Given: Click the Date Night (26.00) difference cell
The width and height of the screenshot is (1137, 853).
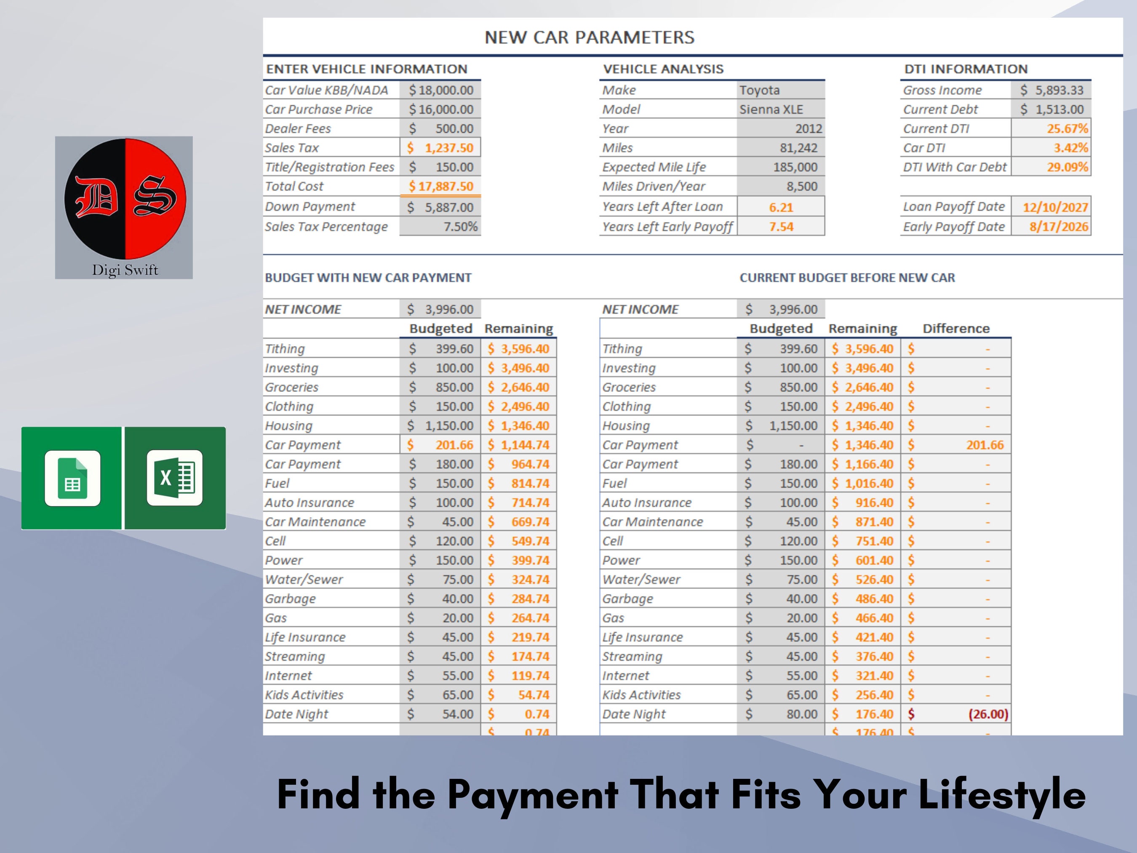Looking at the screenshot, I should [x=956, y=714].
